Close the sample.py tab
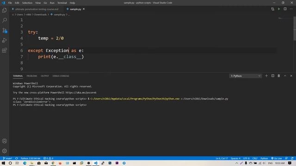296x166 pixels. [x=84, y=9]
